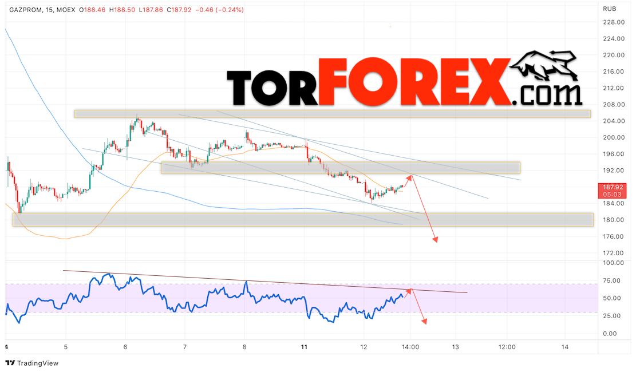Screen dimensions: 636x372
Task: Click the TradingView logo
Action: pos(32,363)
